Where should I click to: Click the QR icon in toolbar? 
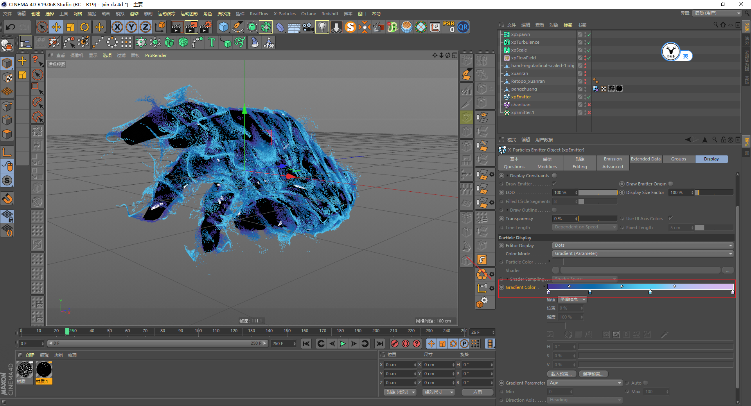pyautogui.click(x=463, y=27)
